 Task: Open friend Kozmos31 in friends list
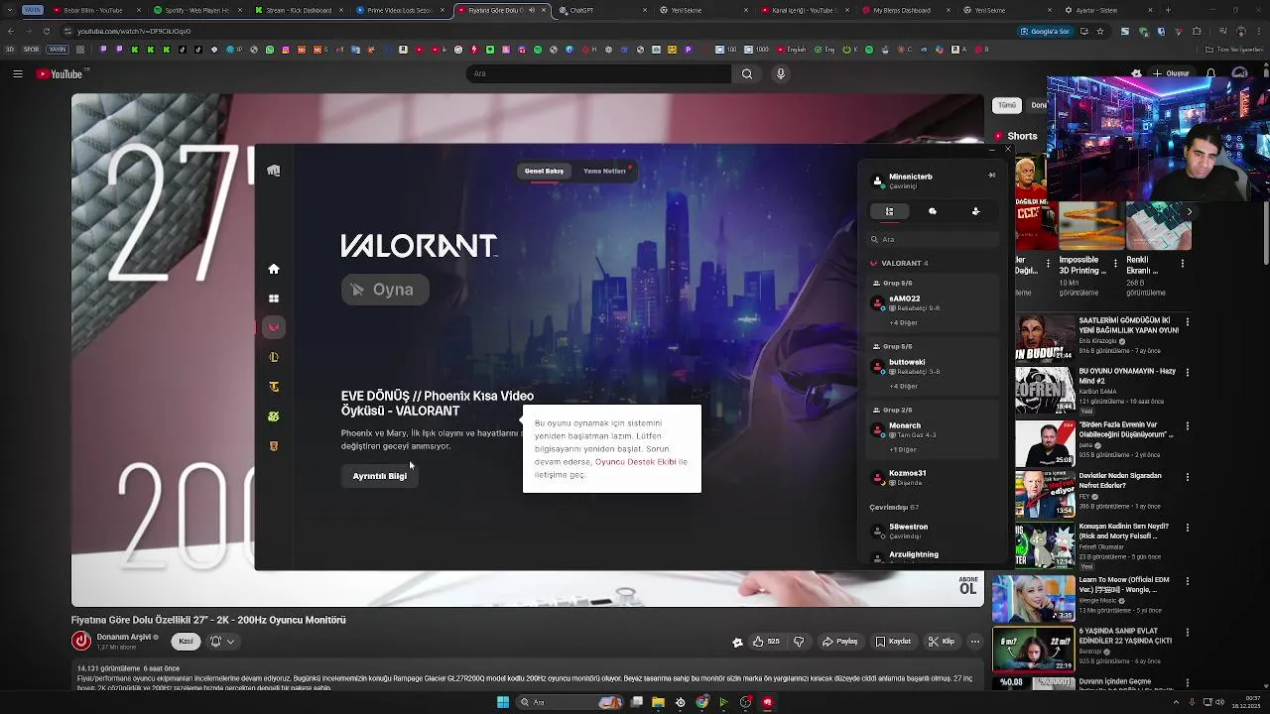tap(933, 477)
